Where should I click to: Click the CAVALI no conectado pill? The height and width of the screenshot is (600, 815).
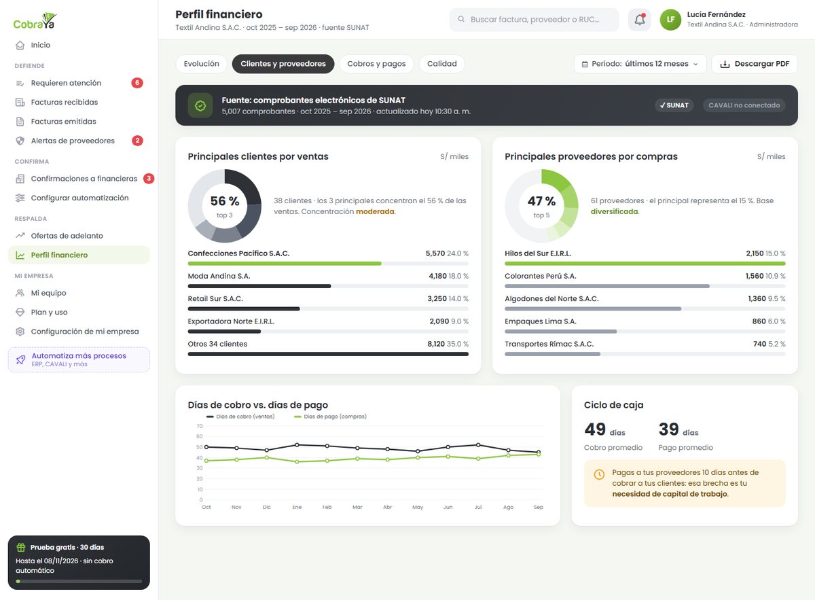click(744, 105)
